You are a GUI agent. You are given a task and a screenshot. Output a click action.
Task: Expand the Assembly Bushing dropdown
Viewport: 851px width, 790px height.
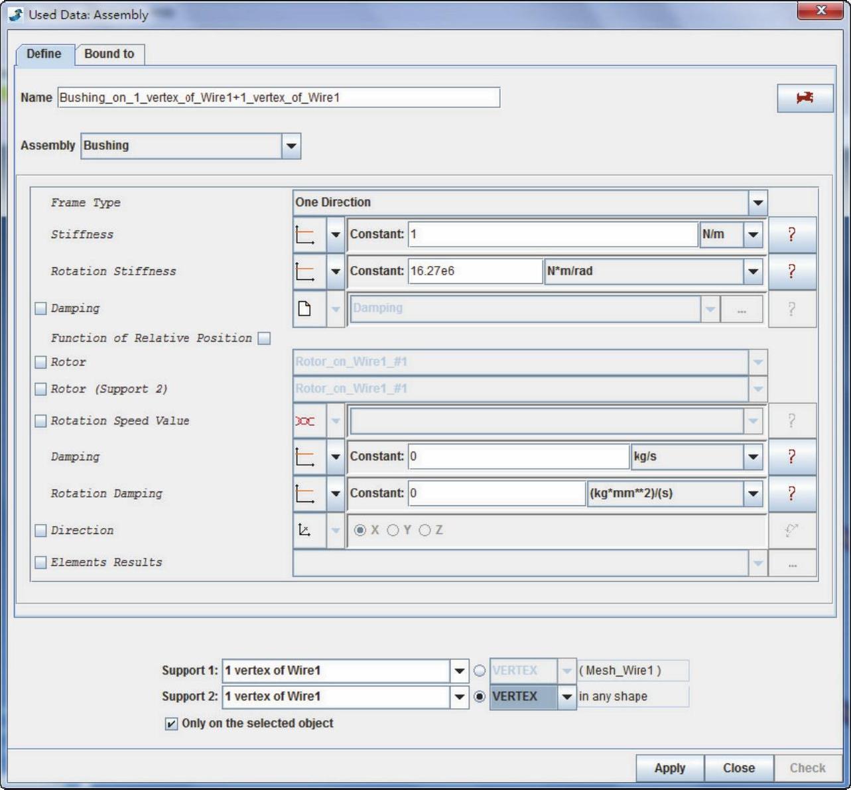291,146
